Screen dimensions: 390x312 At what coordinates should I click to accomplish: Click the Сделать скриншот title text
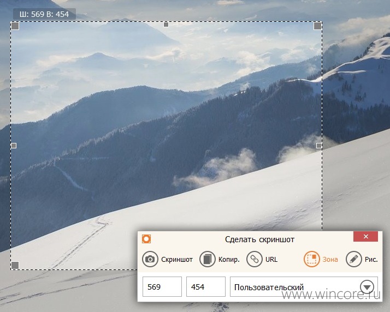pos(259,239)
